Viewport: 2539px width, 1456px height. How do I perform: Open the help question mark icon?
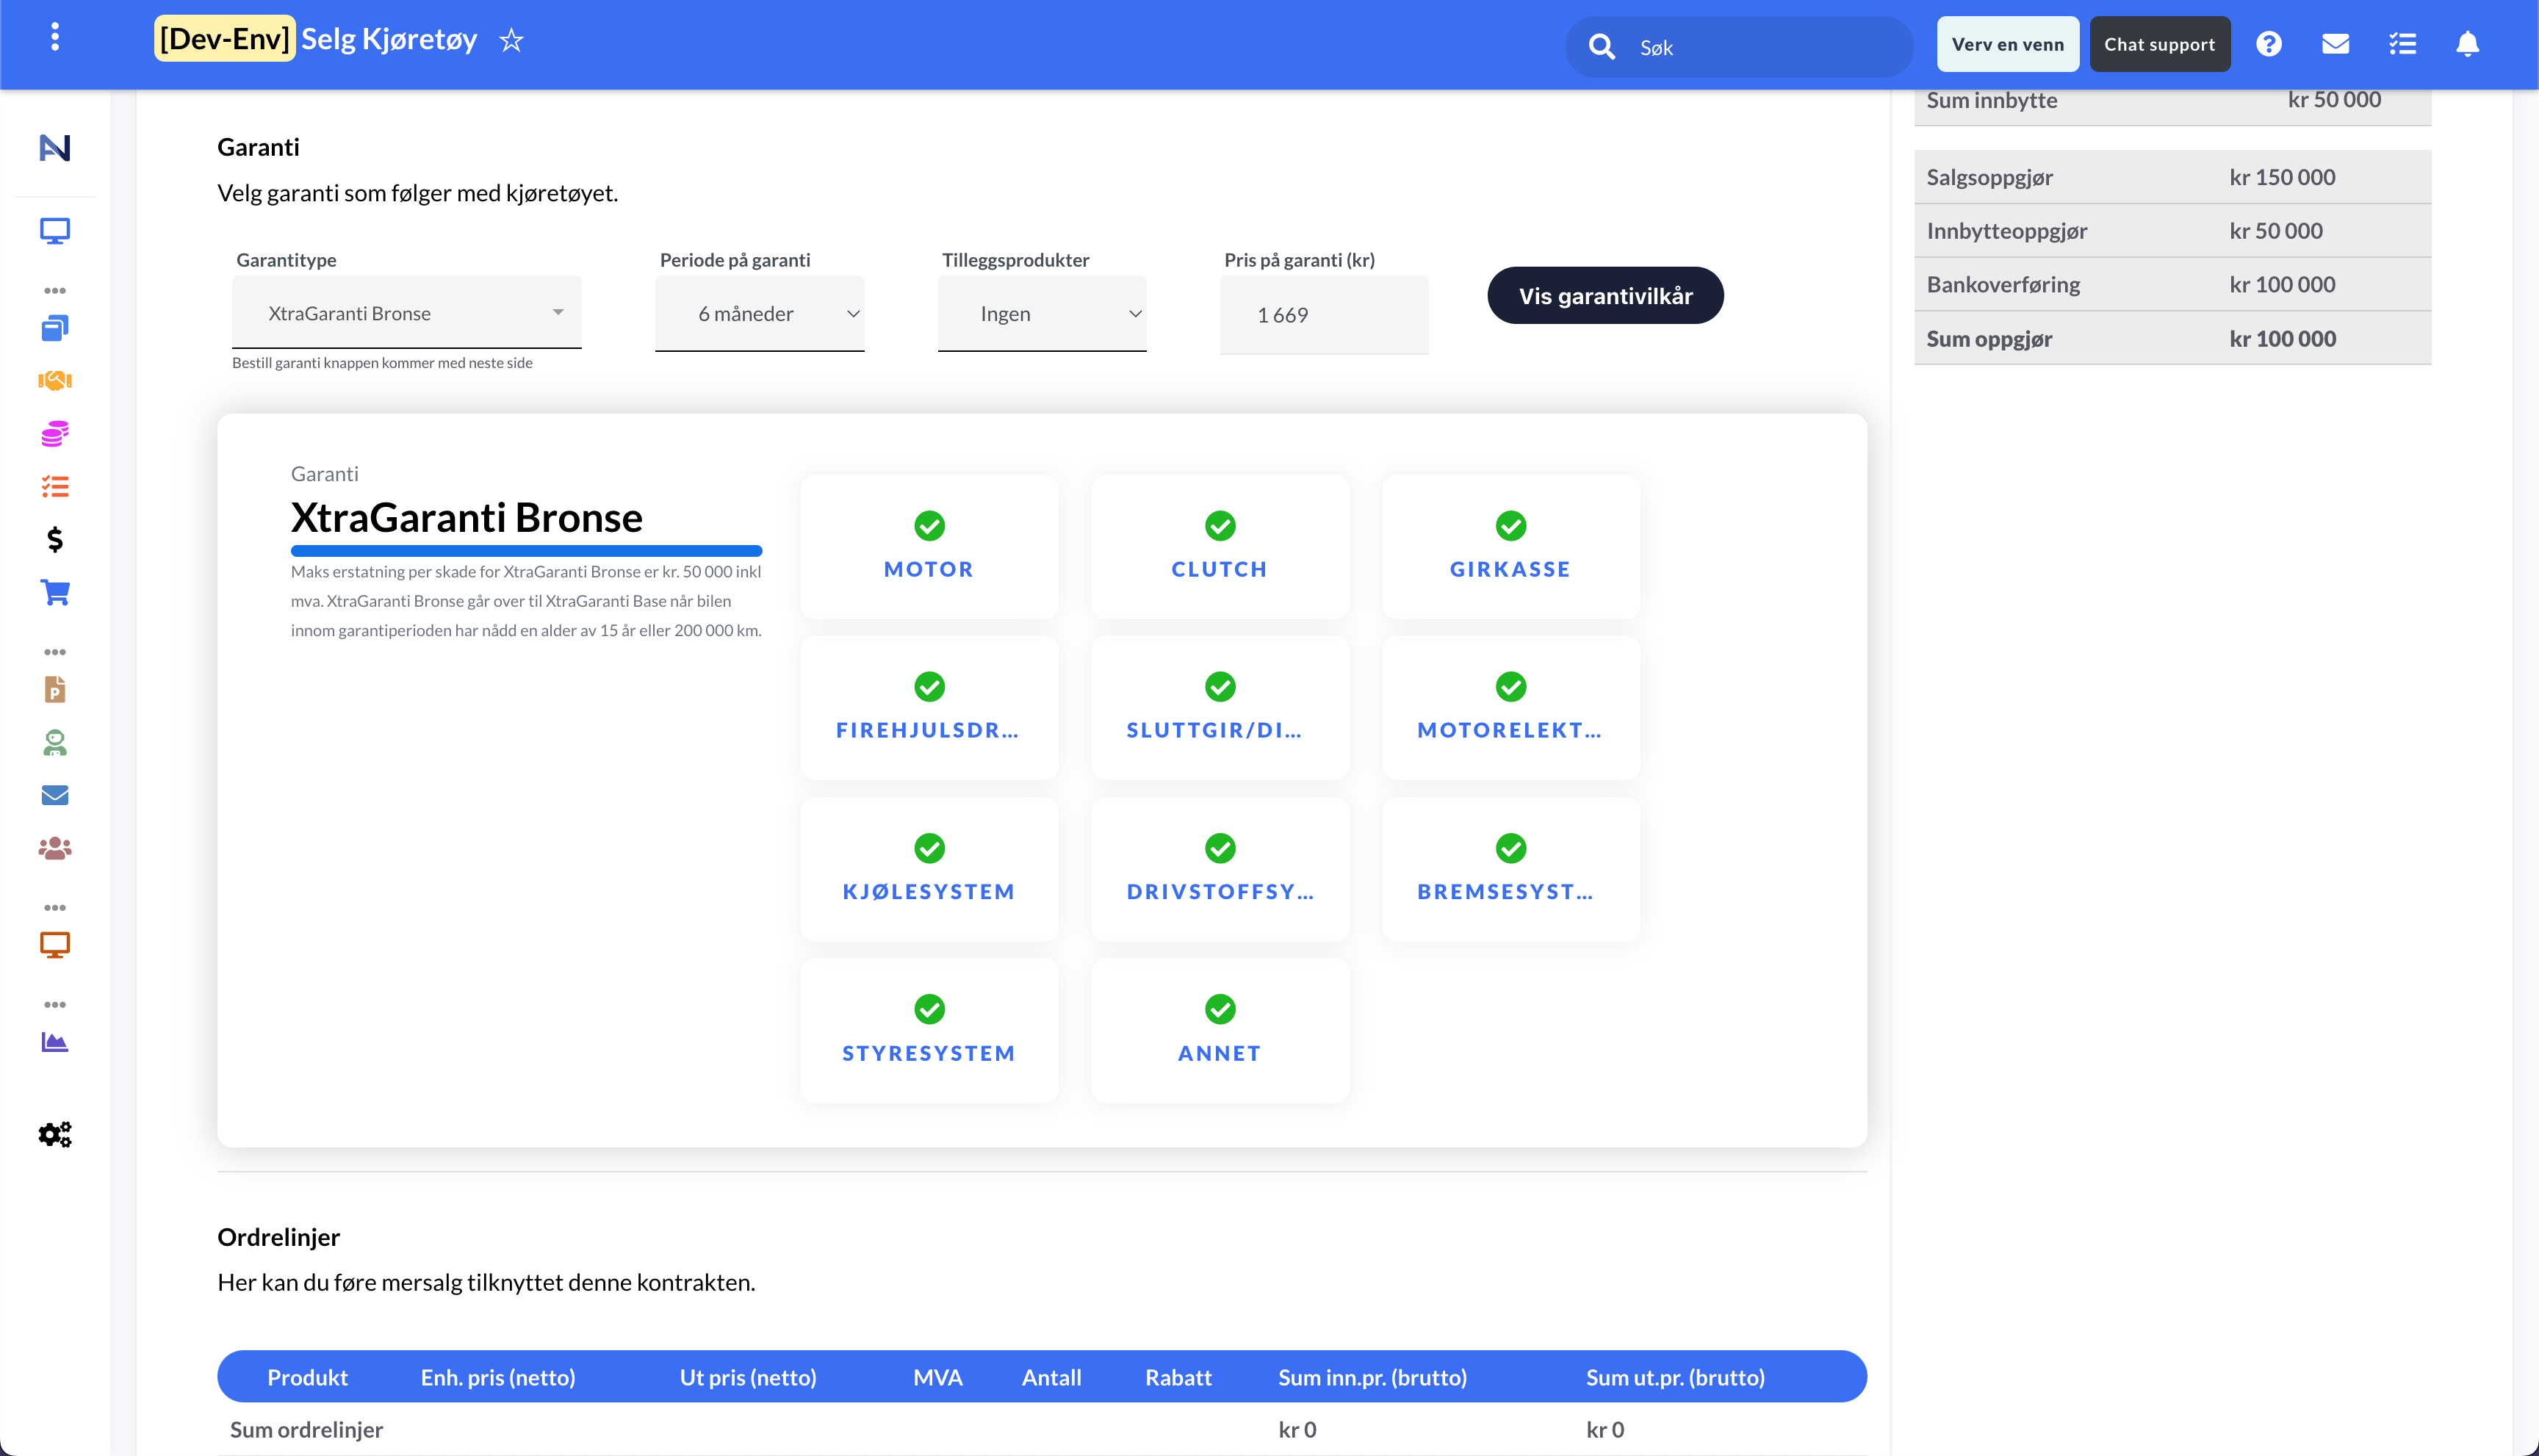[x=2269, y=44]
